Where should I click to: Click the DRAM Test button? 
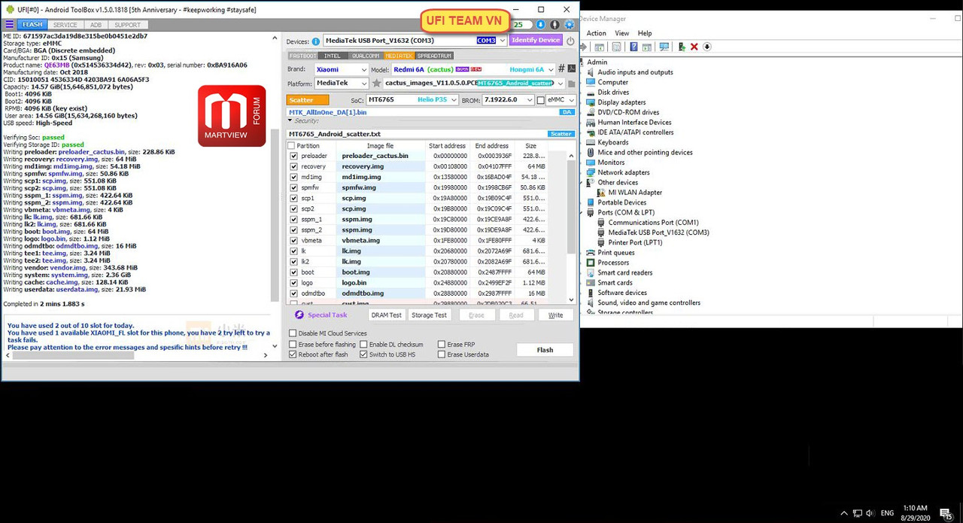coord(386,315)
